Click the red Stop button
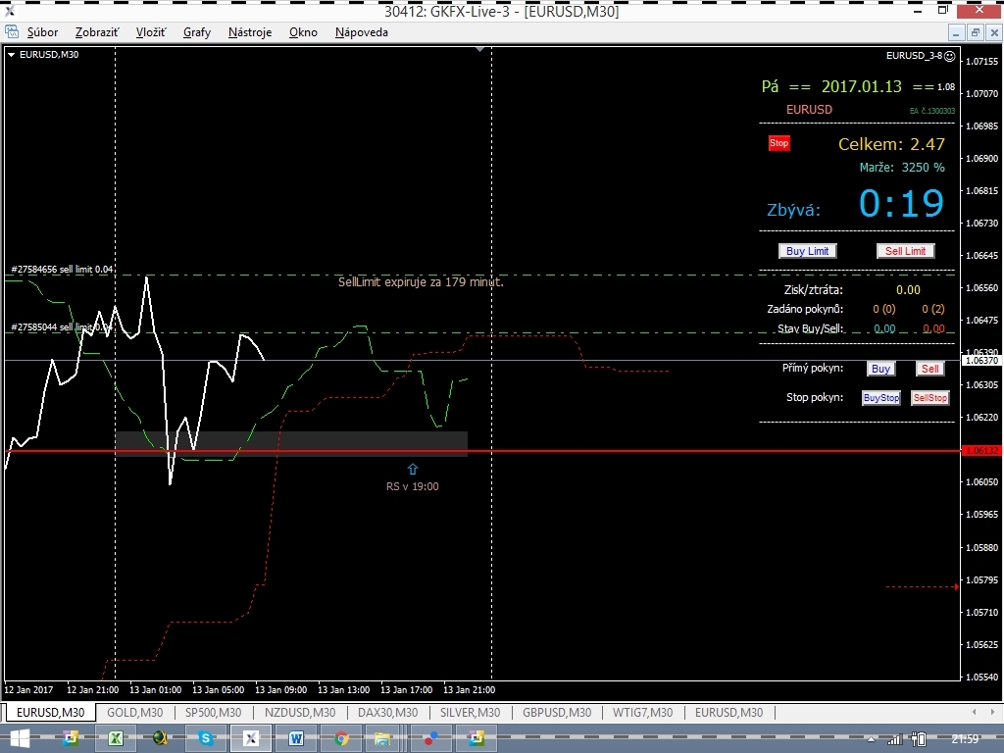Viewport: 1004px width, 753px height. 778,143
